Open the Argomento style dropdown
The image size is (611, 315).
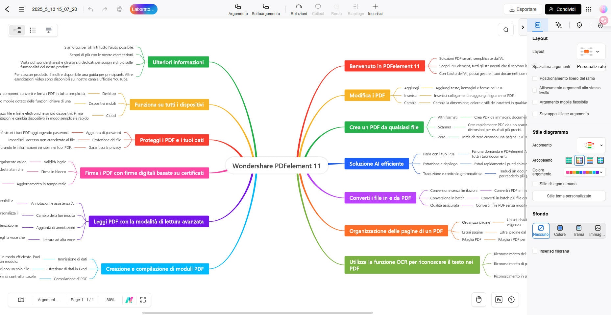point(591,145)
